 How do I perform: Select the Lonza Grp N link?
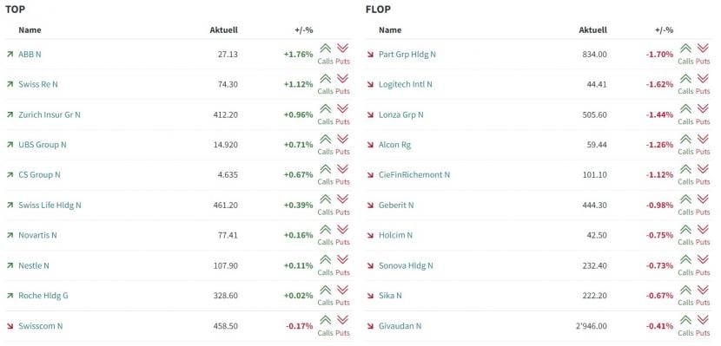401,114
